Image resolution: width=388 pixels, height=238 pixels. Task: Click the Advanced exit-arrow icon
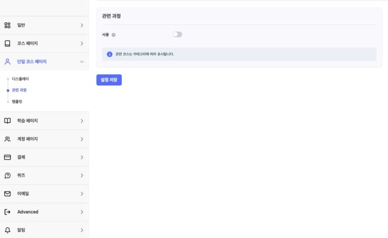[x=8, y=212]
